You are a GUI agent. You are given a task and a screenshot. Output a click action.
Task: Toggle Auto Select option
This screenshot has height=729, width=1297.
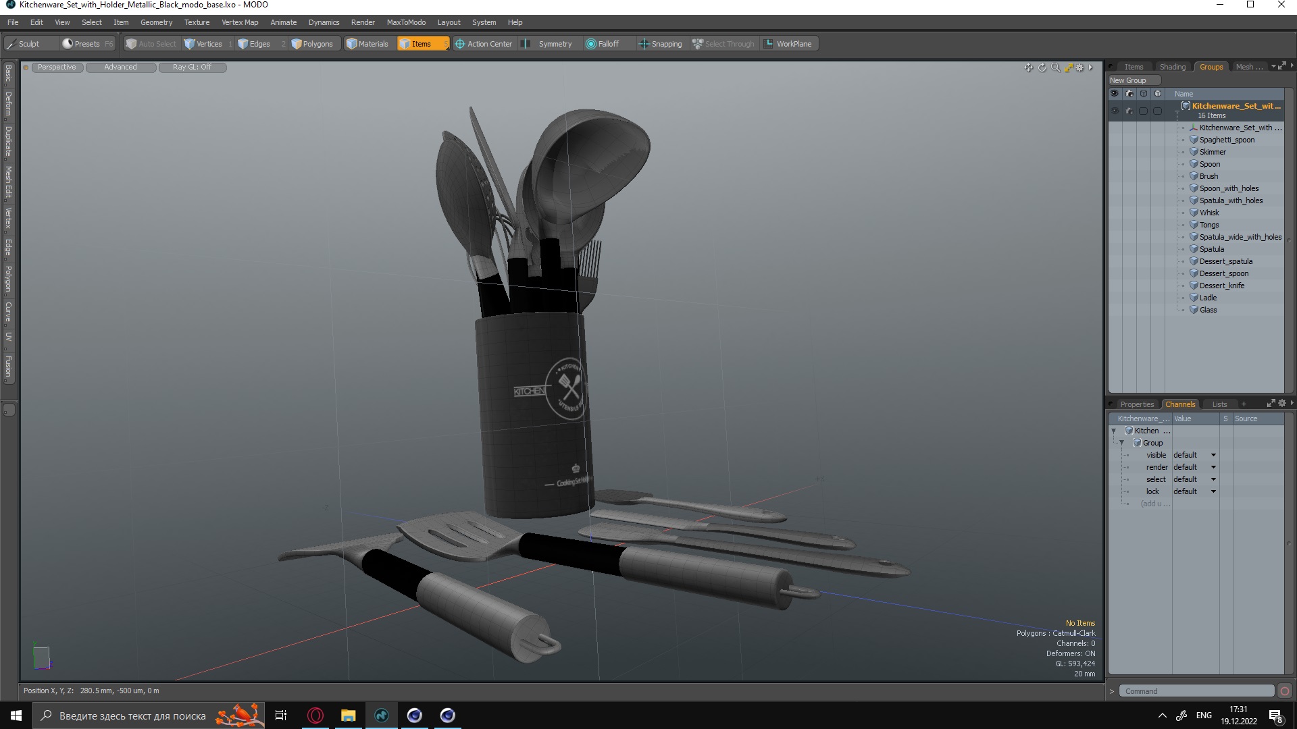pyautogui.click(x=151, y=44)
